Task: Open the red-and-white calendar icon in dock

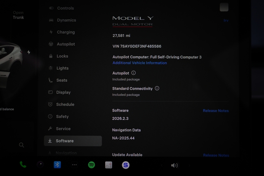Action: [x=108, y=165]
